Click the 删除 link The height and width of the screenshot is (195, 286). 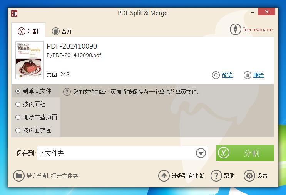coord(259,75)
